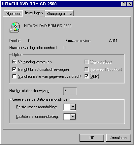Click the Laatste stationsaanduiding combo field

(70, 117)
